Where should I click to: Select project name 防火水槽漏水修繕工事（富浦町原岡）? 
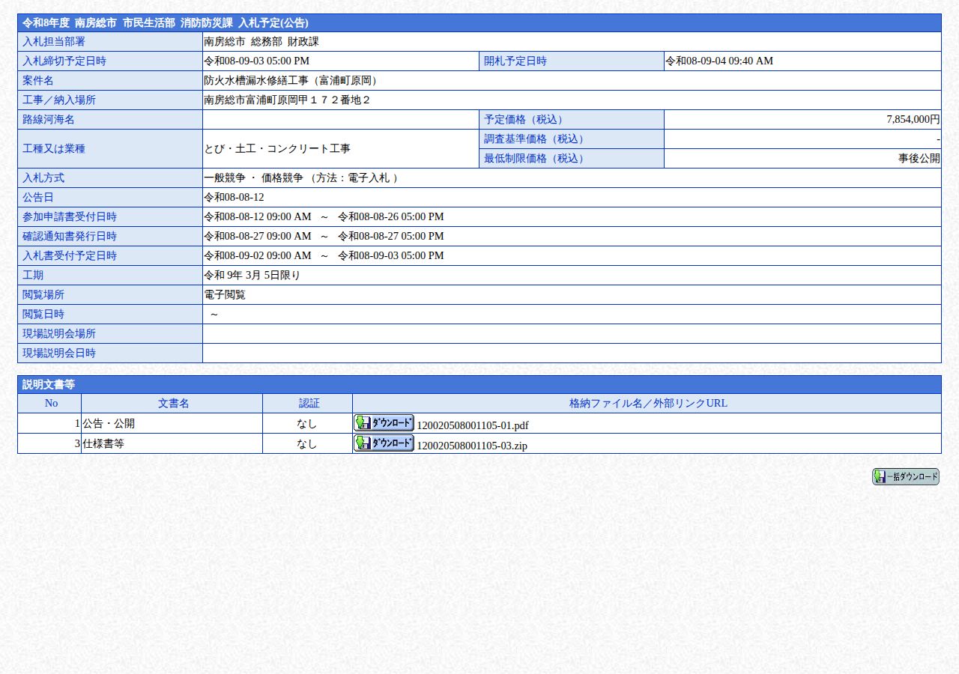point(293,81)
